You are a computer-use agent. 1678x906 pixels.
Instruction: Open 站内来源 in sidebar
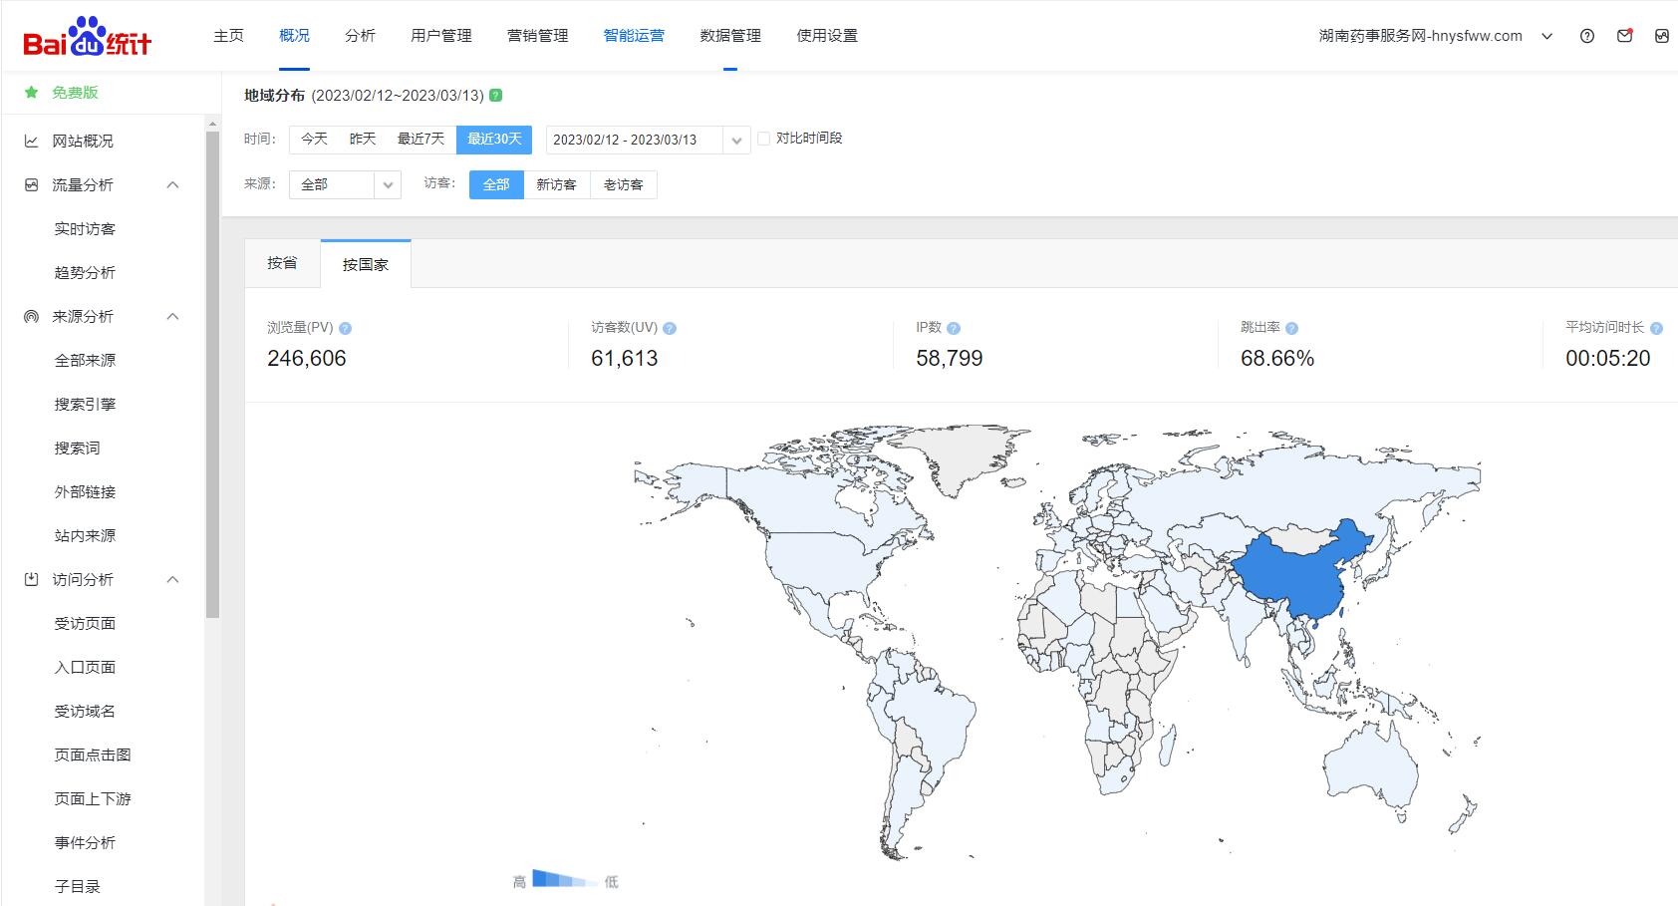pyautogui.click(x=85, y=536)
